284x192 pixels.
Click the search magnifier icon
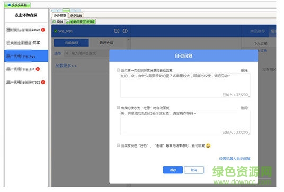click(67, 54)
